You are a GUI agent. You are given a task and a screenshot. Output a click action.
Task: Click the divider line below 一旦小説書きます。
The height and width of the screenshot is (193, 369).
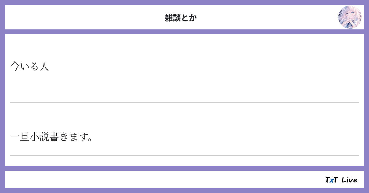184,155
